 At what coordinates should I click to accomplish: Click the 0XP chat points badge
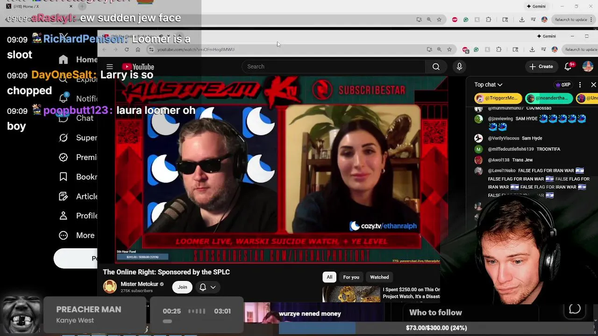(x=563, y=85)
